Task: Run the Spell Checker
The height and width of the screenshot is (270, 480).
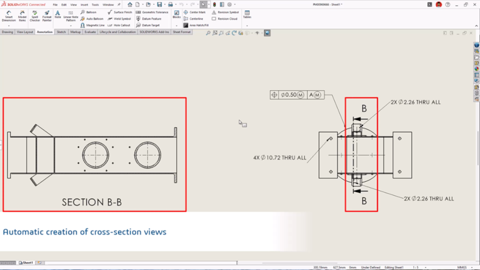Action: (35, 16)
